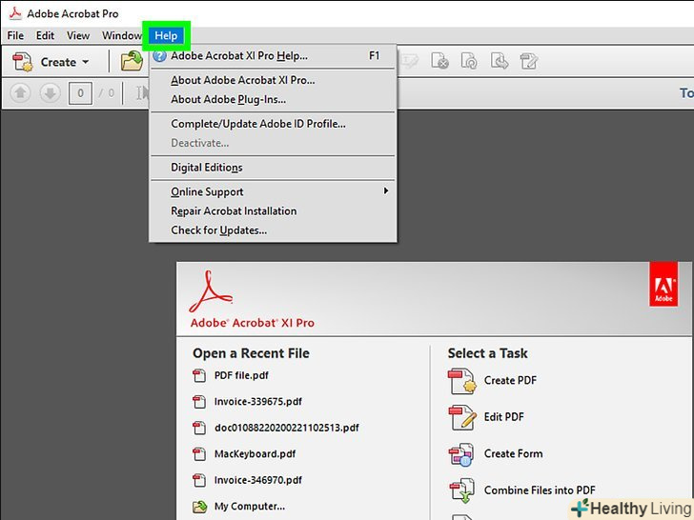Click the Create PDF toolbar icon
694x520 pixels.
tap(22, 62)
